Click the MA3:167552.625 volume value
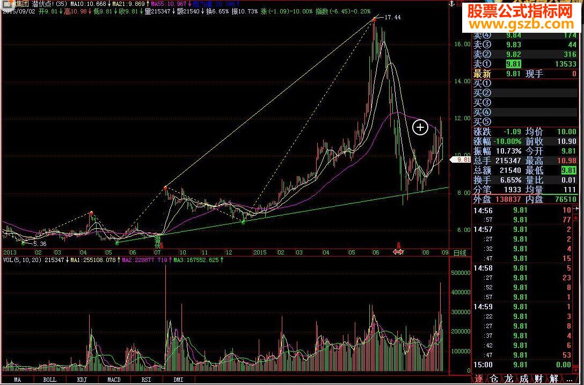This screenshot has height=385, width=584. pos(196,260)
